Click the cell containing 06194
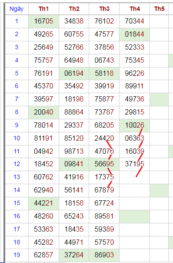 click(x=74, y=74)
